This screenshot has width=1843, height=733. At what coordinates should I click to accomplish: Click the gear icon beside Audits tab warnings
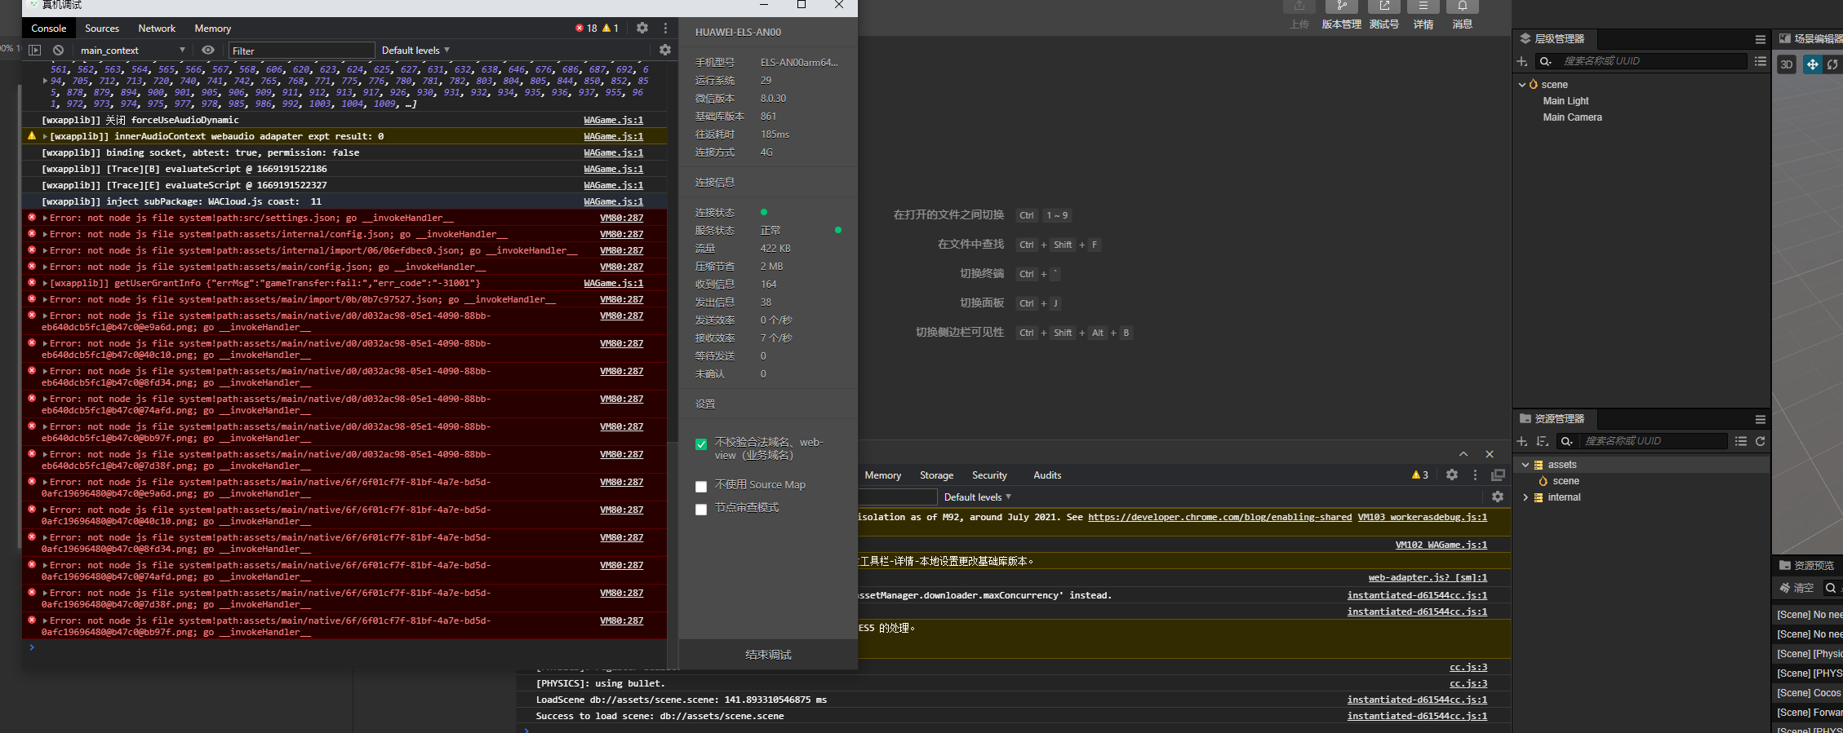pos(1452,475)
